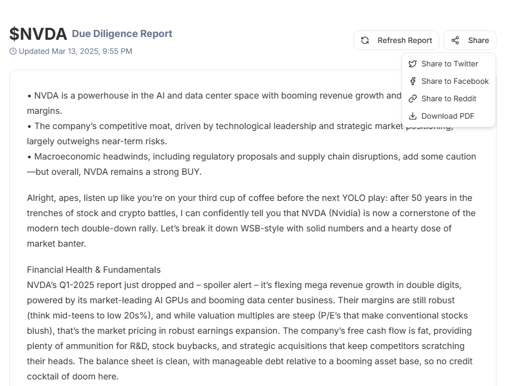Viewport: 509px width, 386px height.
Task: Click the 'NVDA is a powerhouse' bullet line
Action: point(214,95)
